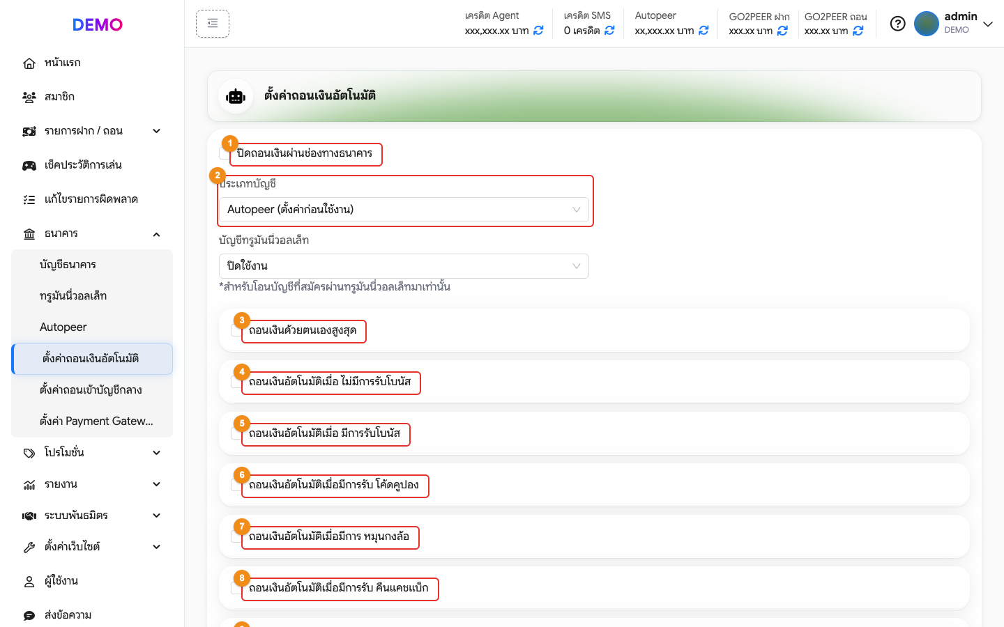
Task: Click the user icon beside ผู้ใช้งาน
Action: pyautogui.click(x=29, y=582)
